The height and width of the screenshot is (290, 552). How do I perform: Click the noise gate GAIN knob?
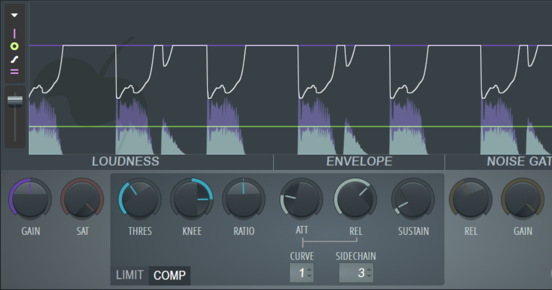click(523, 199)
